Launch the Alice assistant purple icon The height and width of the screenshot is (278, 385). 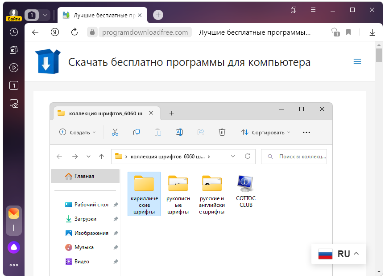tap(14, 247)
